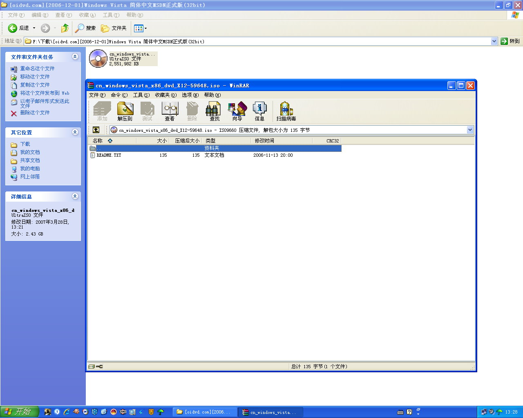
Task: Click the rename this file (重命名这个文件) link
Action: [37, 69]
